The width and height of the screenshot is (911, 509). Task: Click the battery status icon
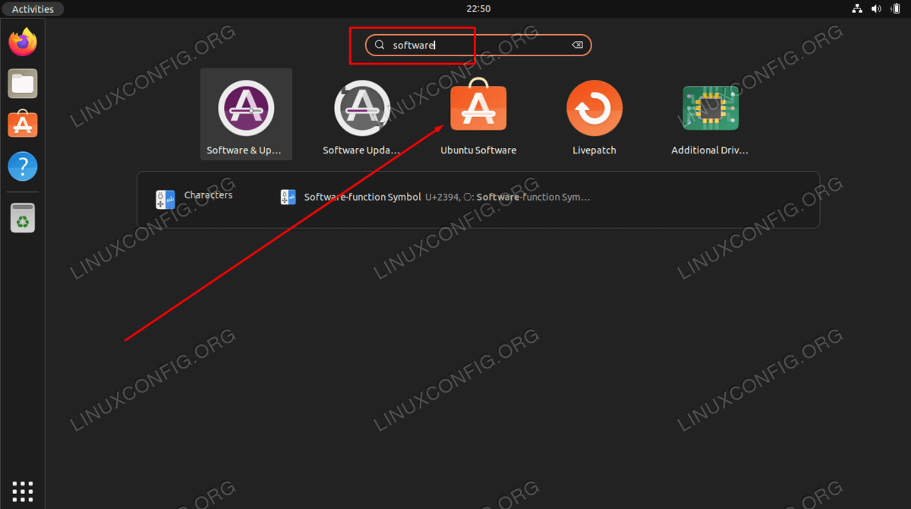click(896, 9)
